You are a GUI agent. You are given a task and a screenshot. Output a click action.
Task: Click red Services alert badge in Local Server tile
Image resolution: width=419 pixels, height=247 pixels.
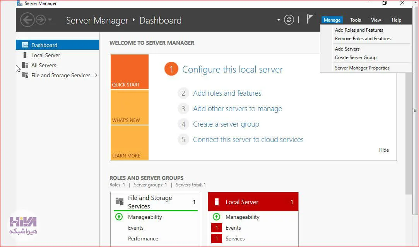216,239
